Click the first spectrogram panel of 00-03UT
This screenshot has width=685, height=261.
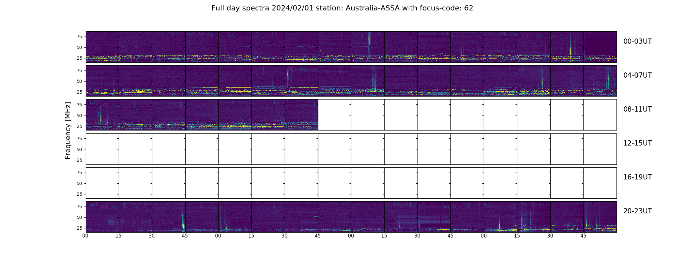(x=102, y=47)
